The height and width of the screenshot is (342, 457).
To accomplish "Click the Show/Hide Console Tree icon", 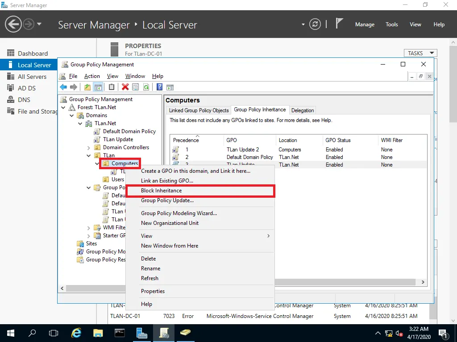I will (x=98, y=87).
